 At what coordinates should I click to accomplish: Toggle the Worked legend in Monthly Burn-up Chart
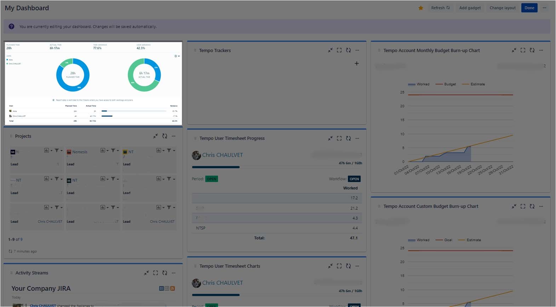[x=419, y=84]
